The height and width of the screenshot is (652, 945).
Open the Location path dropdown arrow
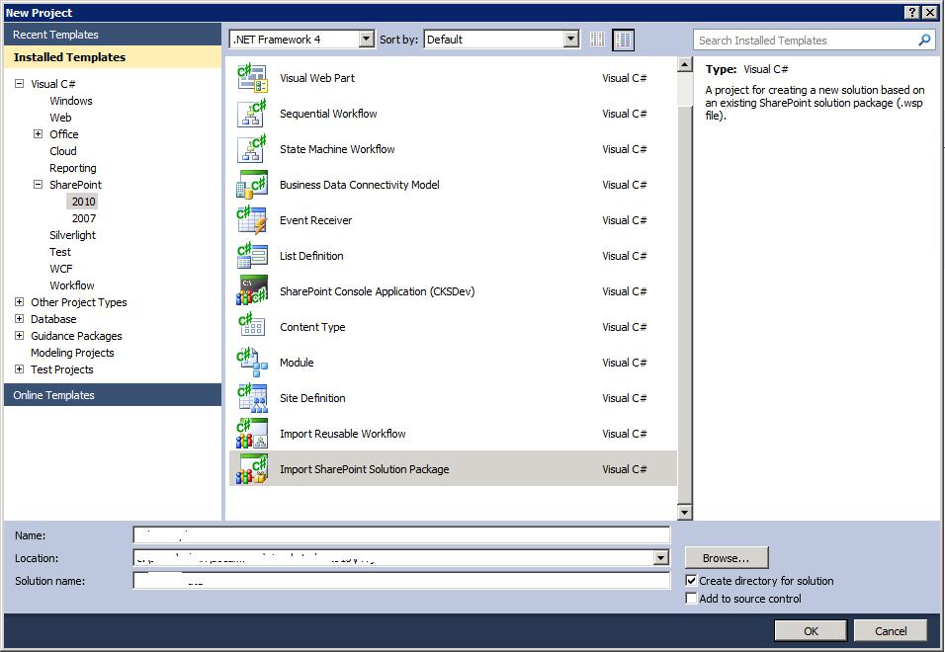[661, 558]
